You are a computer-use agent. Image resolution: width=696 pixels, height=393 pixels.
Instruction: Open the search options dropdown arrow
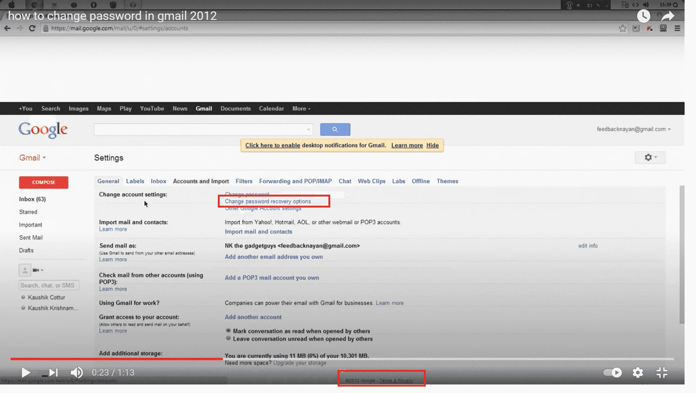(308, 130)
